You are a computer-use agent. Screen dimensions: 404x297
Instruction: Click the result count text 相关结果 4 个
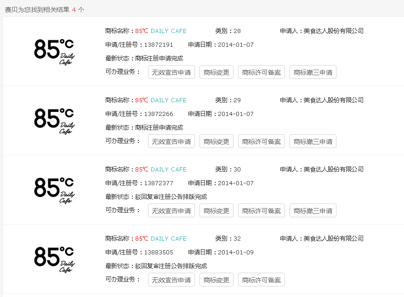[x=63, y=10]
